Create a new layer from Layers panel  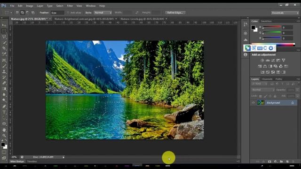coord(287,161)
